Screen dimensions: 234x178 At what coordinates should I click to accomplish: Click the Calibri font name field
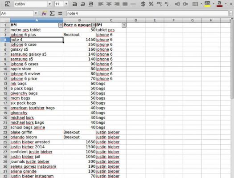pos(31,4)
